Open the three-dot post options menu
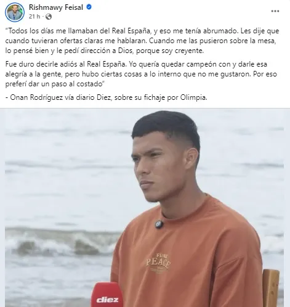The width and height of the screenshot is (290, 307). 275,11
